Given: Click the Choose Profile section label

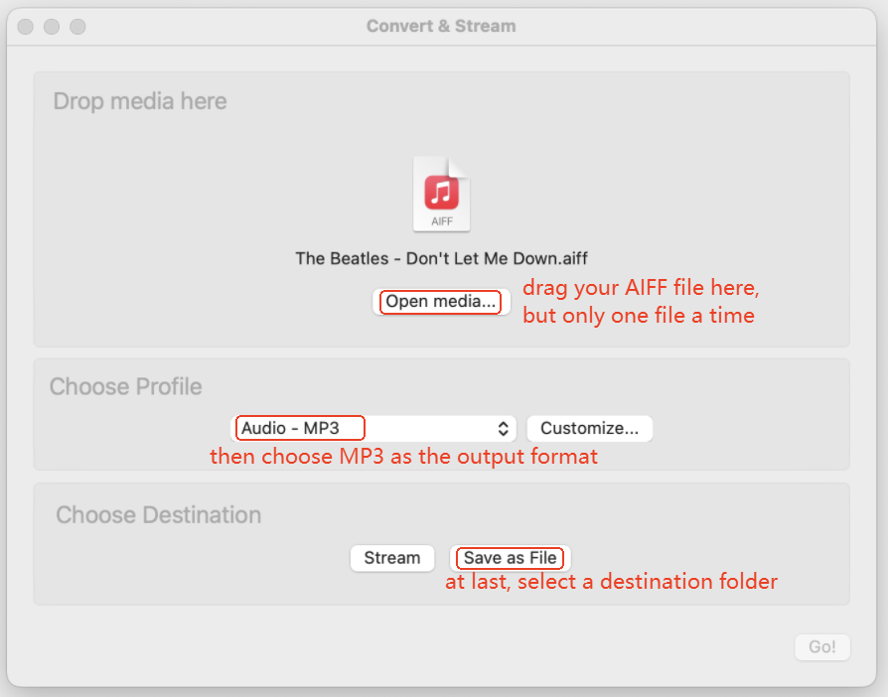Looking at the screenshot, I should coord(125,386).
